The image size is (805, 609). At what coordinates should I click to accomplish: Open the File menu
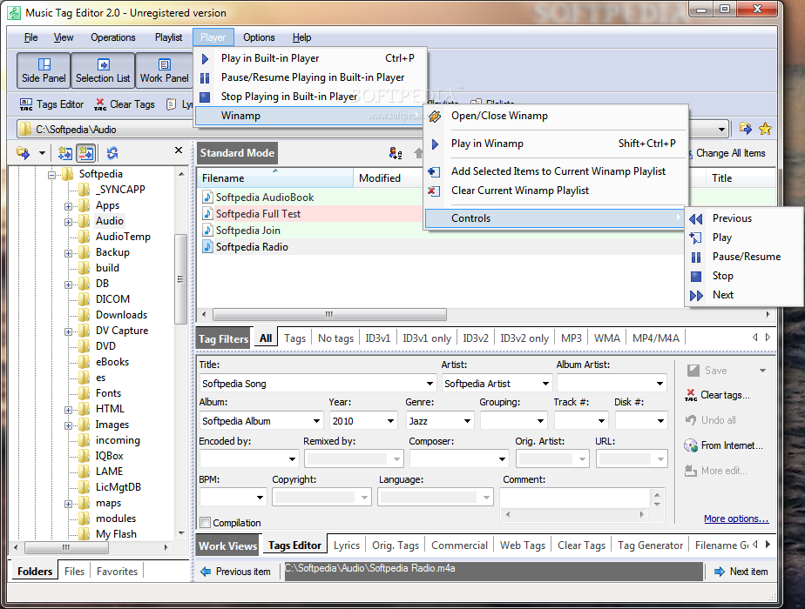click(30, 37)
